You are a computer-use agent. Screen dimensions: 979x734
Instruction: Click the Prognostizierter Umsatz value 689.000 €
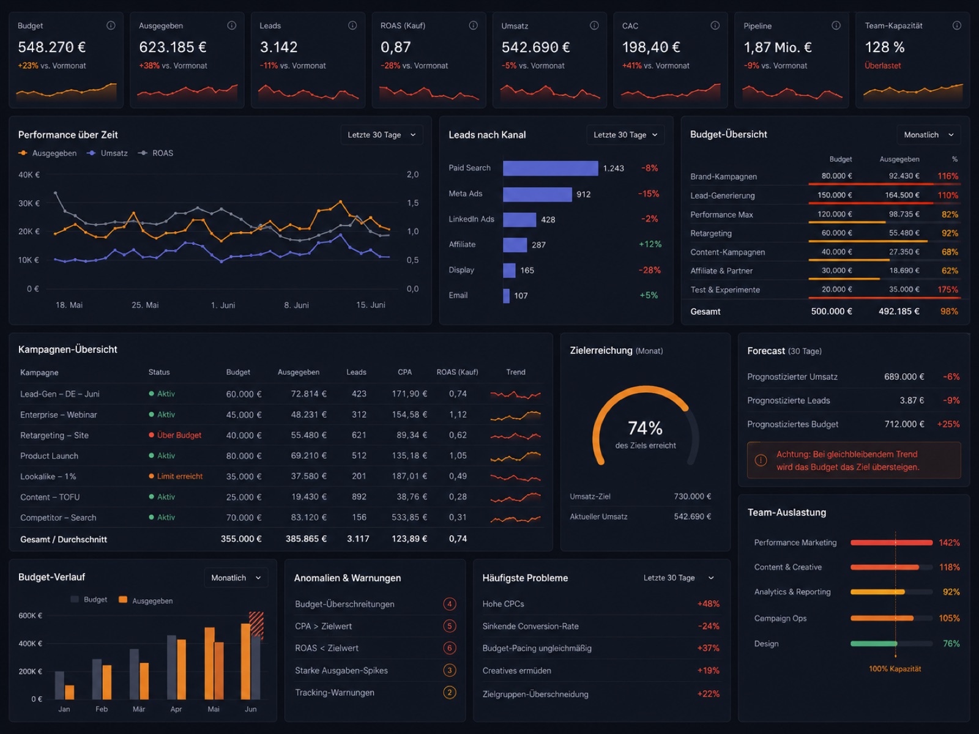click(x=904, y=377)
